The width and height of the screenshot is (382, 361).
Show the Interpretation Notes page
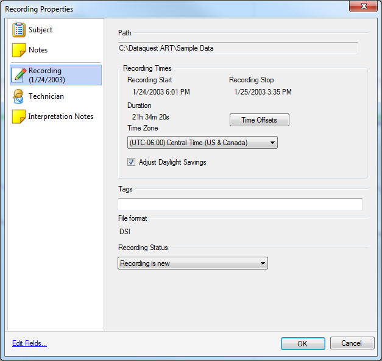60,116
